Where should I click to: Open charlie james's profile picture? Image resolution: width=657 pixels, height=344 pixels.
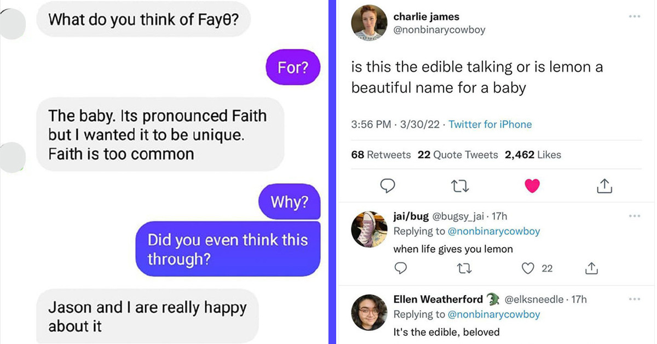[x=368, y=23]
